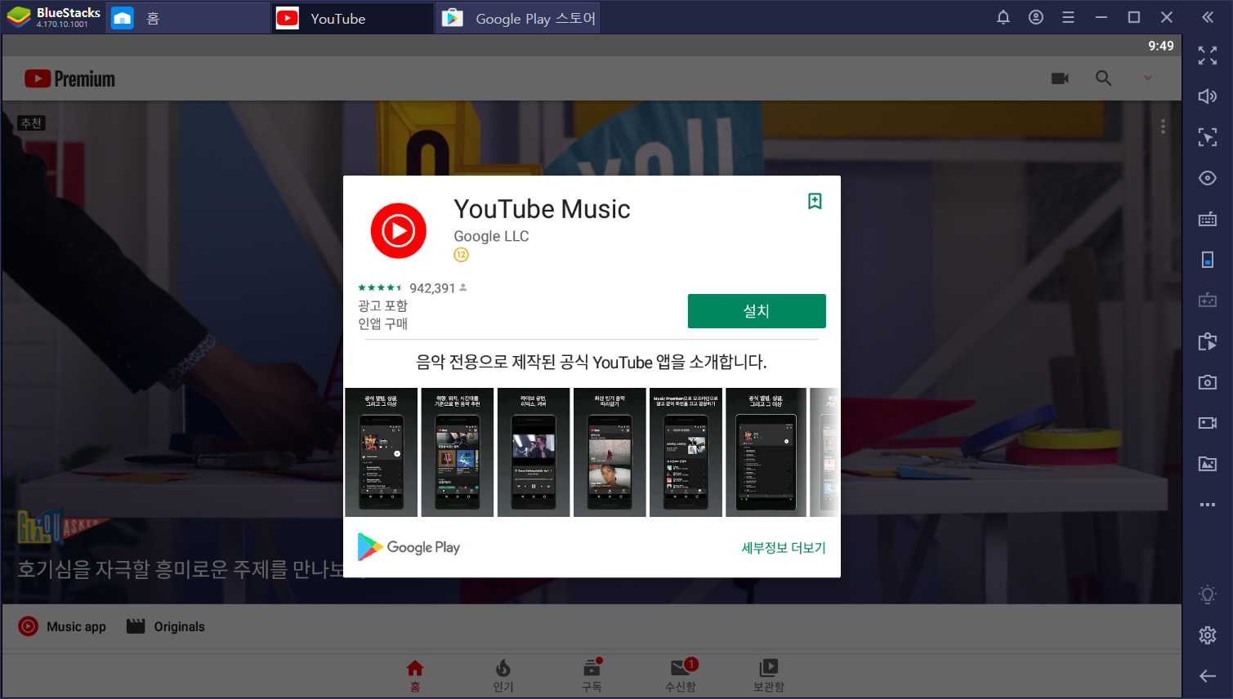Open YouTube camera upload icon
The width and height of the screenshot is (1233, 699).
pos(1060,78)
